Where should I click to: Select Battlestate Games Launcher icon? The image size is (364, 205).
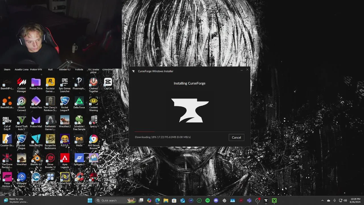pos(50,123)
